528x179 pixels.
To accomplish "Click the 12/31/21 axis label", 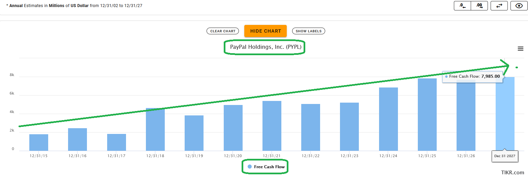I will coord(272,156).
